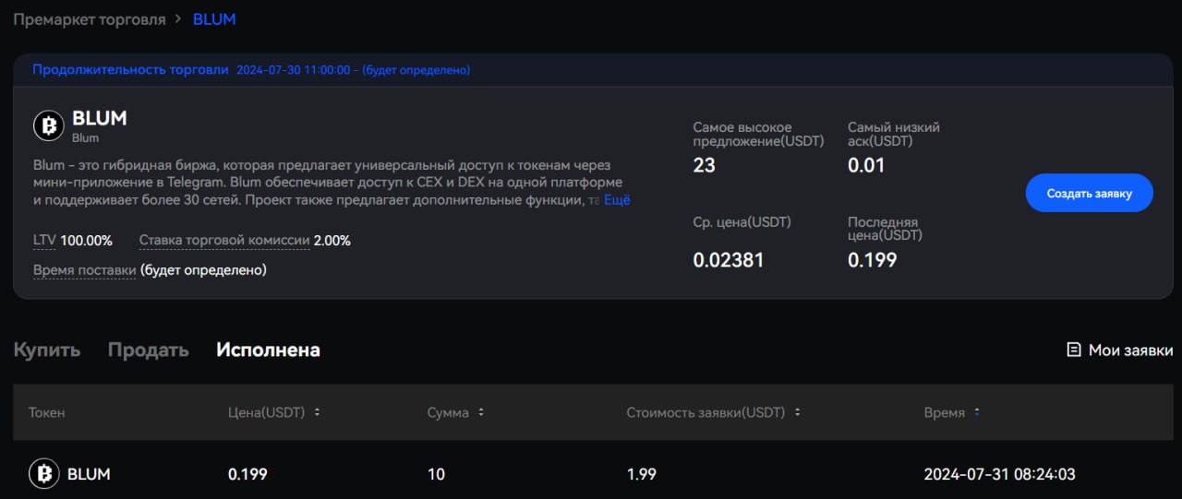Click the sort arrows next to Время
The height and width of the screenshot is (499, 1182).
pos(977,412)
